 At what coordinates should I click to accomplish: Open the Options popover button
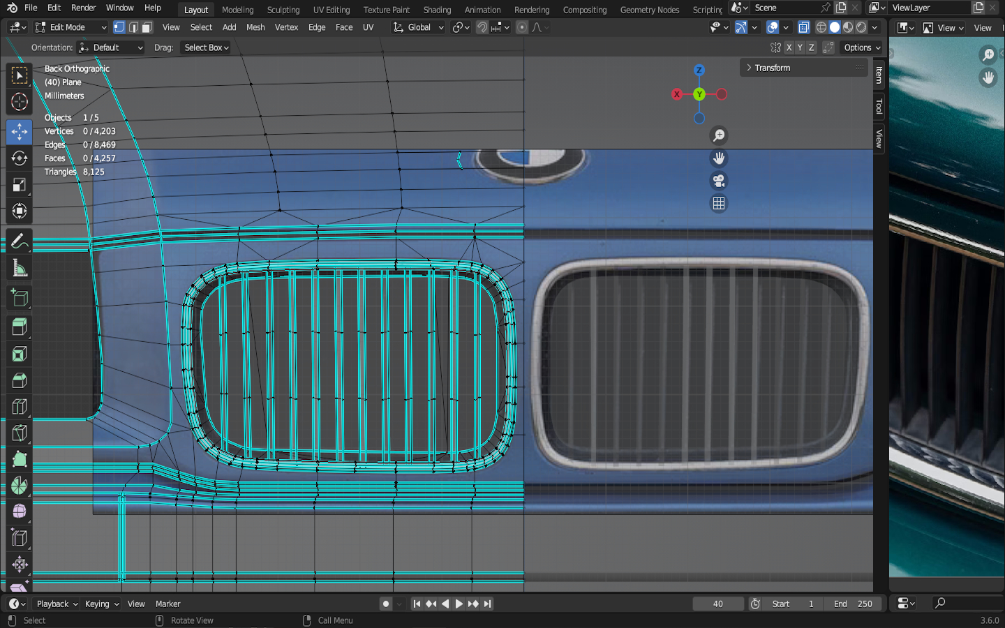coord(862,47)
